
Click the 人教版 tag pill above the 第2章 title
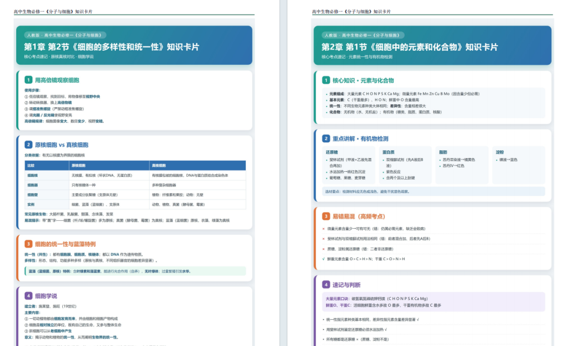click(363, 35)
